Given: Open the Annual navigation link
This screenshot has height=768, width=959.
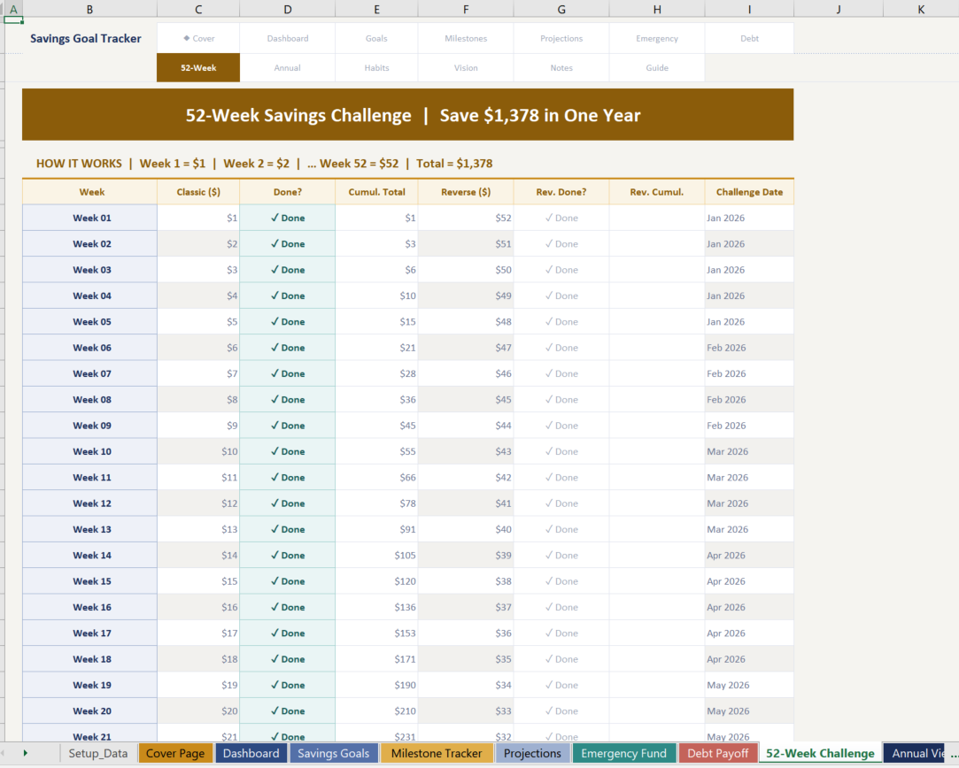Looking at the screenshot, I should [288, 68].
